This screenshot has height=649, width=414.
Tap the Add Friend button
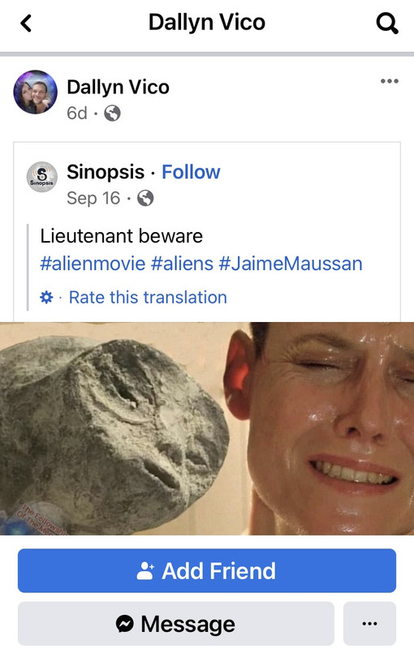207,570
